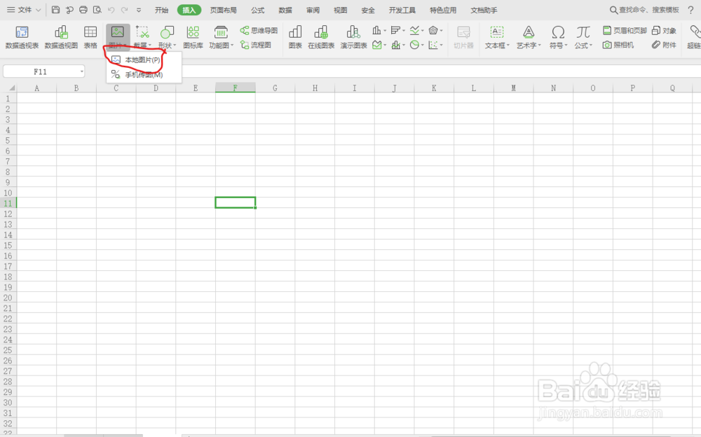
Task: Select row header 11
Action: coord(8,203)
